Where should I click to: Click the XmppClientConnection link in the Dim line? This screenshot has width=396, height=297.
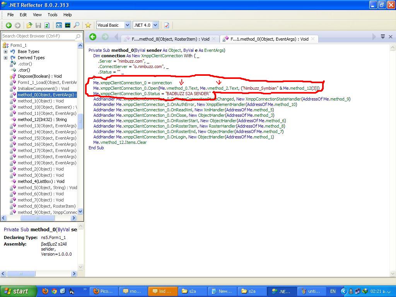click(162, 56)
